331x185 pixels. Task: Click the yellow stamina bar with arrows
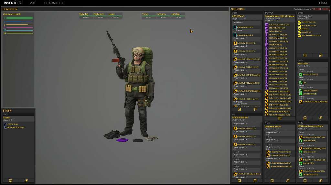19,33
